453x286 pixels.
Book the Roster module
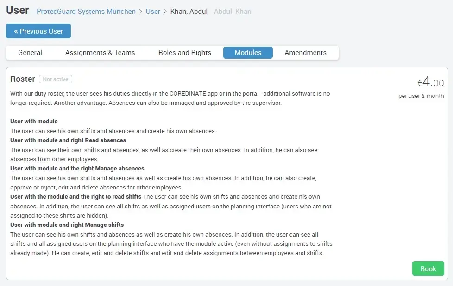point(428,268)
